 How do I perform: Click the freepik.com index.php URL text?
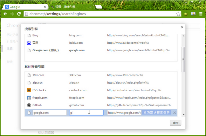[139, 98]
